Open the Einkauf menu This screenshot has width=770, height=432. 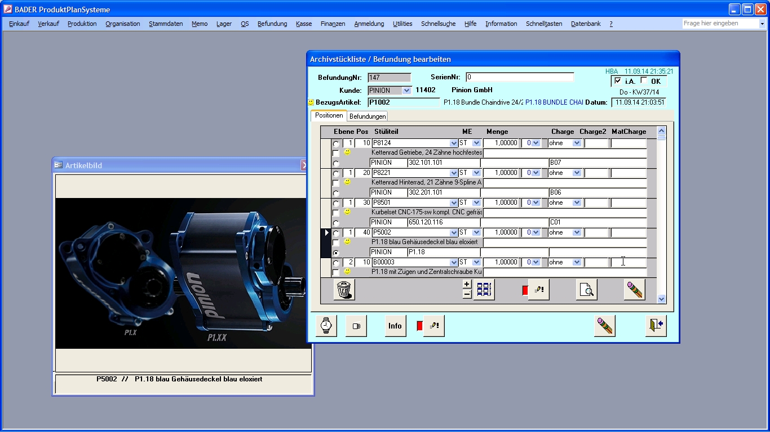tap(19, 24)
